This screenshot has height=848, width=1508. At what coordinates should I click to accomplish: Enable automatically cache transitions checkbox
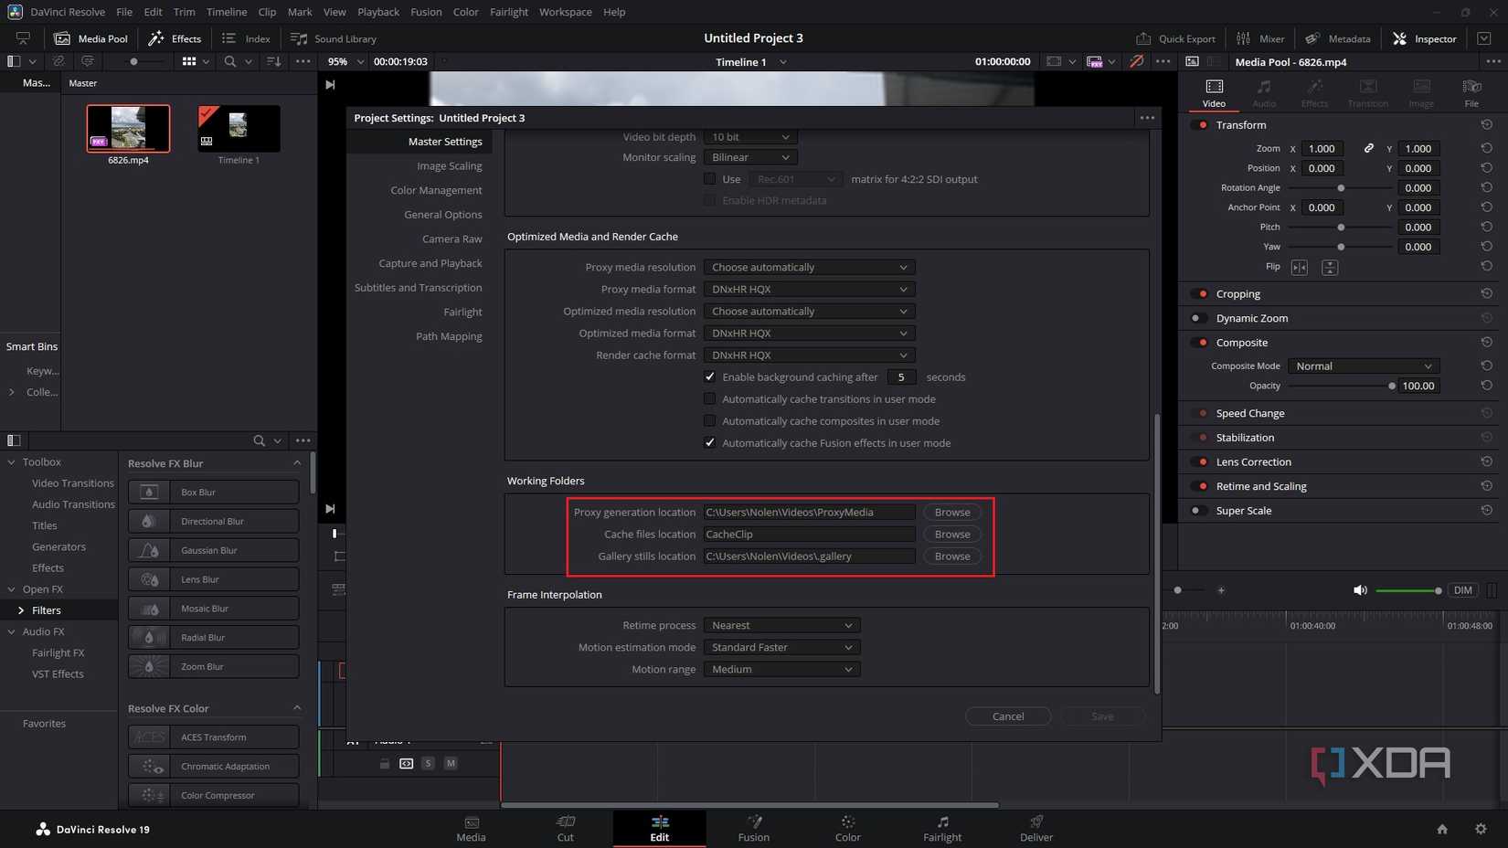click(x=709, y=399)
